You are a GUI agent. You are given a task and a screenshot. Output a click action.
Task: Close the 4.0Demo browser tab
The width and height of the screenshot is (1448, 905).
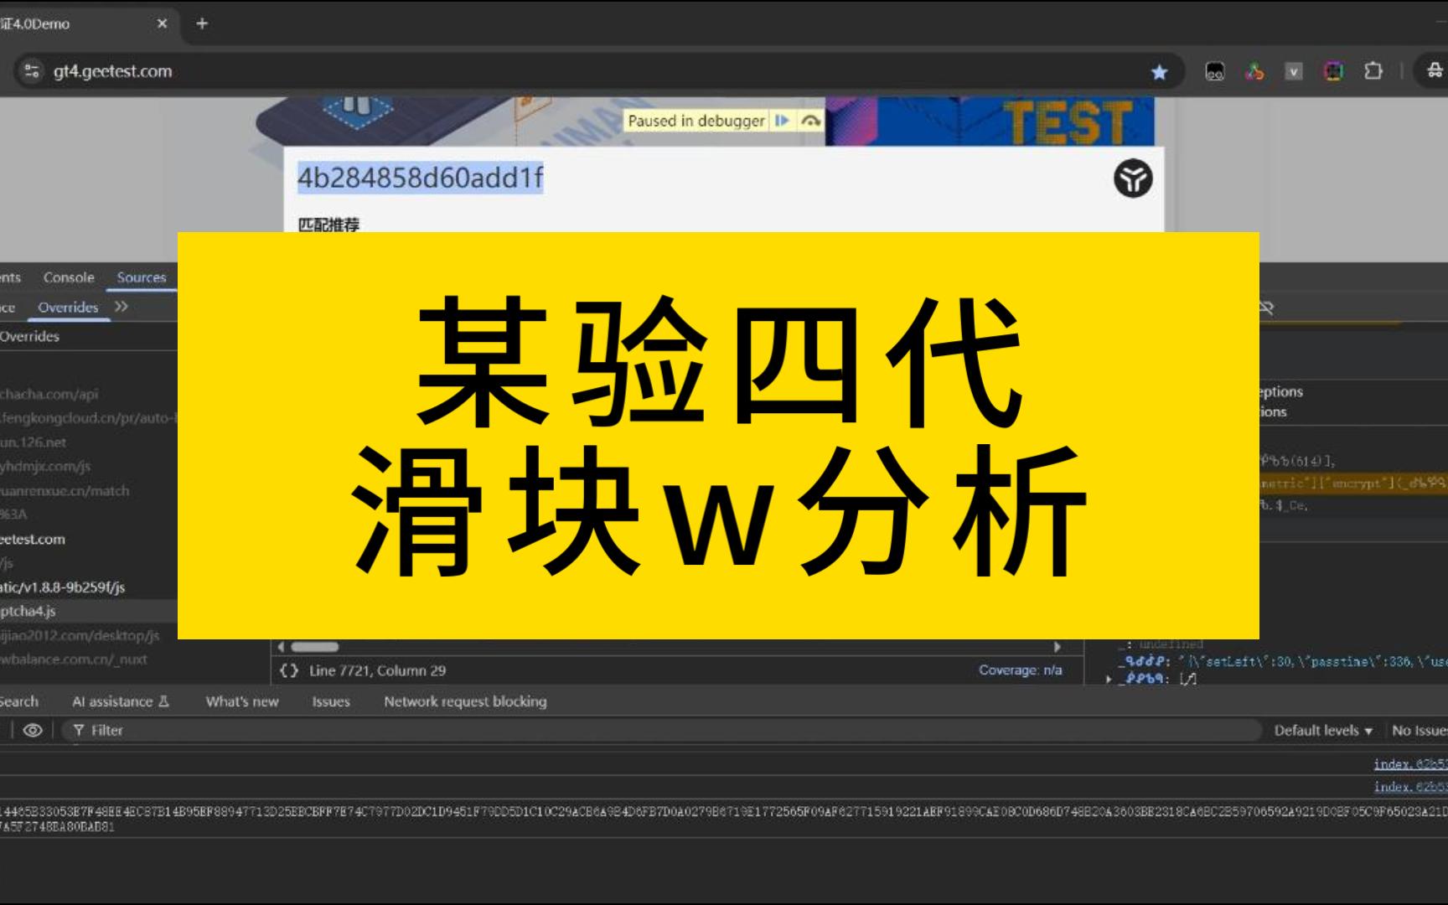coord(163,23)
